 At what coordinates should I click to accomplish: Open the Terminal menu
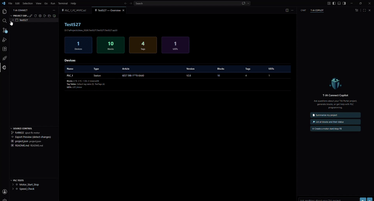(x=63, y=3)
